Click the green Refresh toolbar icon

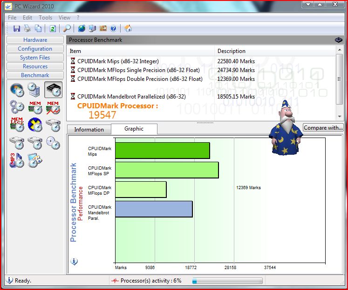tap(53, 28)
